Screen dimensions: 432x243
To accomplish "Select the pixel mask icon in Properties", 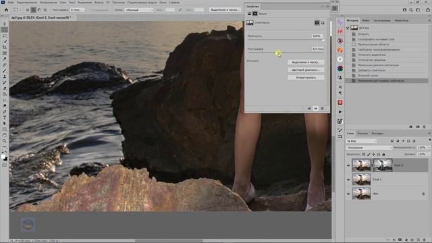I will tap(317, 23).
